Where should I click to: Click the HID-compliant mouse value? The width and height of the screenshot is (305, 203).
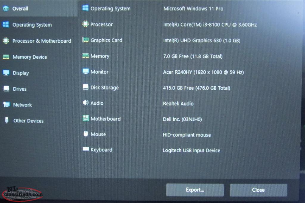click(187, 135)
